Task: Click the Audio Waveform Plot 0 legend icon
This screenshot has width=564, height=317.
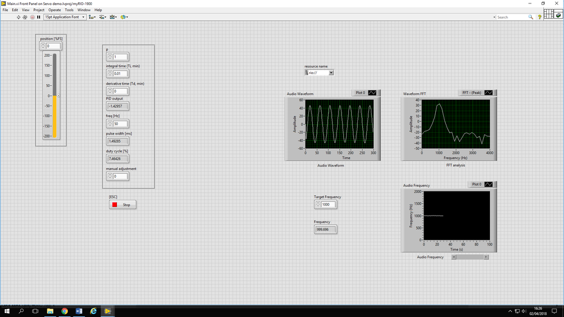Action: click(372, 93)
